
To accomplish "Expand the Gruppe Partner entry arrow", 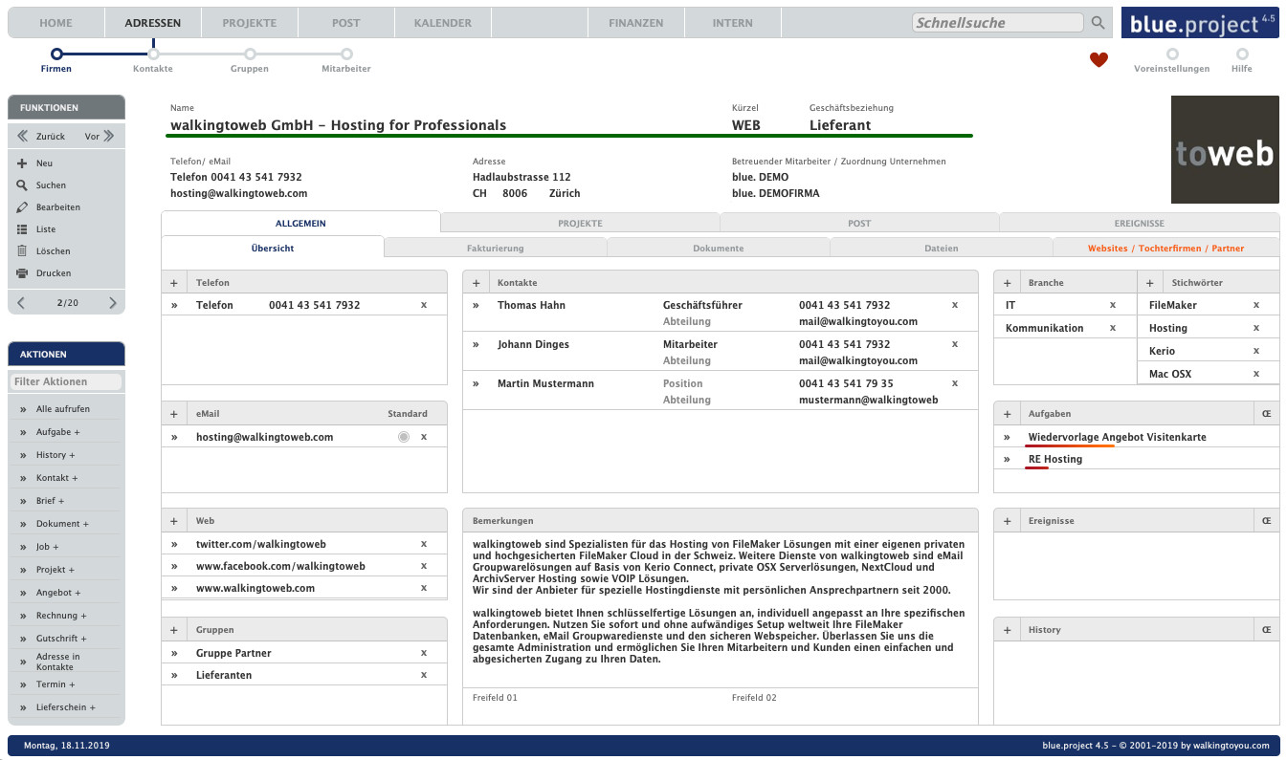I will 174,653.
